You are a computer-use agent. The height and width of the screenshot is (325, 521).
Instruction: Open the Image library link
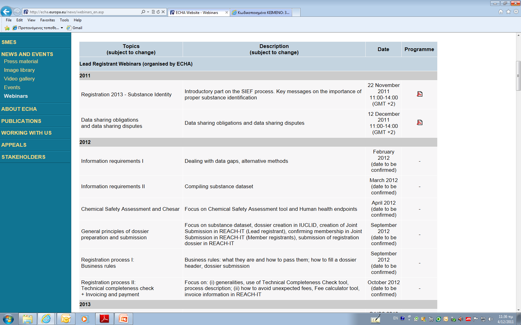19,70
